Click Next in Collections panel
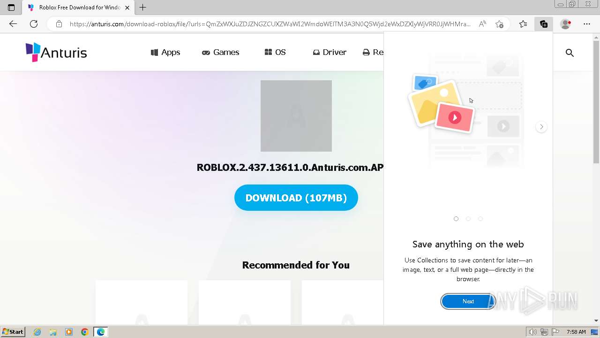The image size is (600, 338). point(468,301)
